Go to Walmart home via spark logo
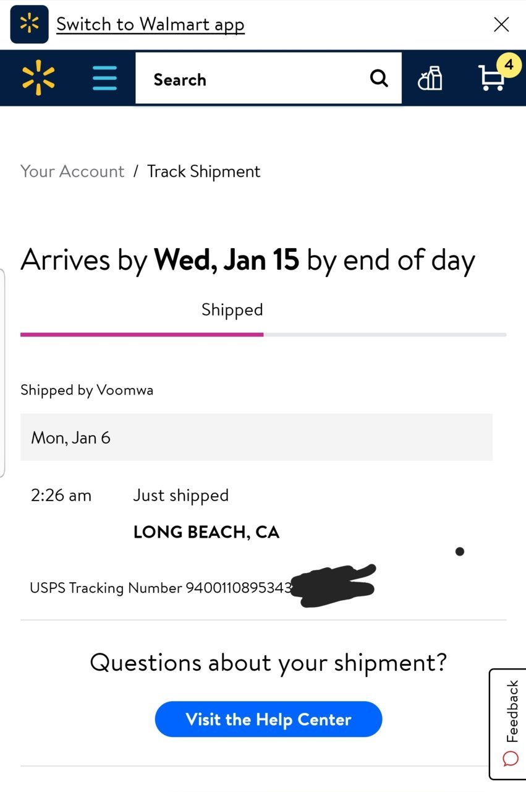This screenshot has width=526, height=792. [38, 78]
